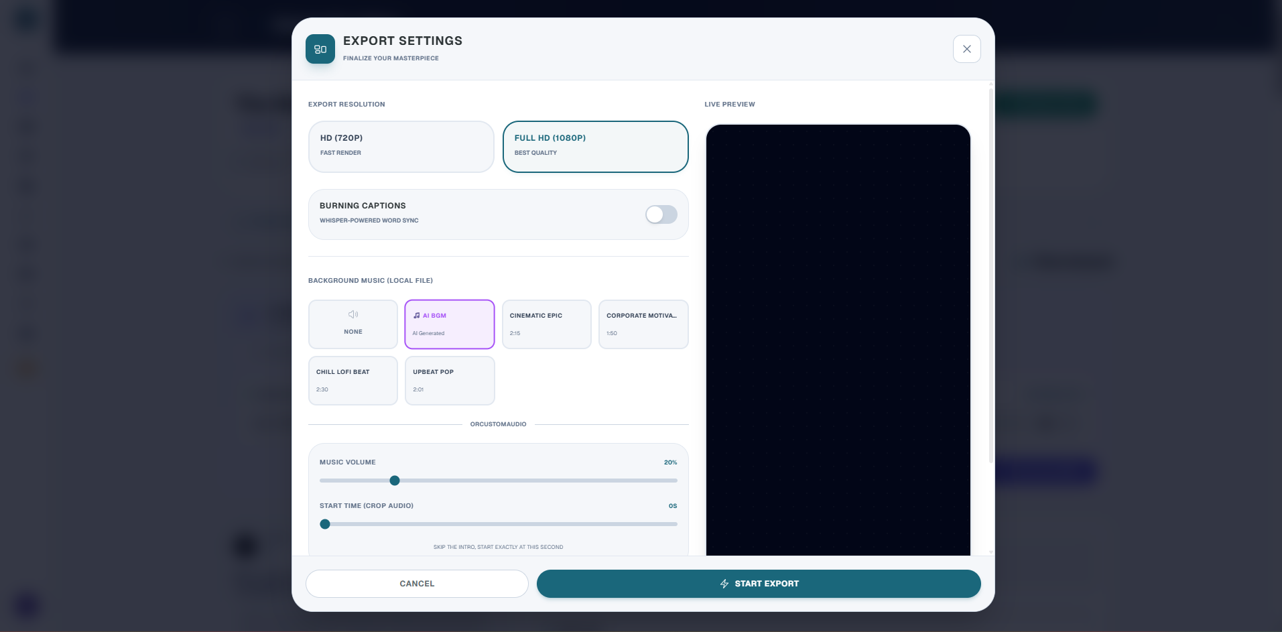The image size is (1282, 632).
Task: Adjust the Start Time crop audio slider
Action: point(499,524)
